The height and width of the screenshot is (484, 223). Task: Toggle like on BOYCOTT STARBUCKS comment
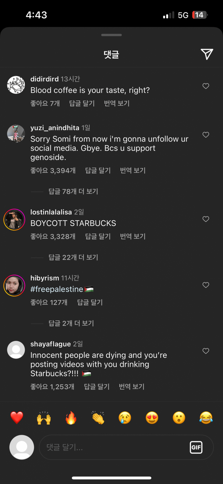coord(206,219)
